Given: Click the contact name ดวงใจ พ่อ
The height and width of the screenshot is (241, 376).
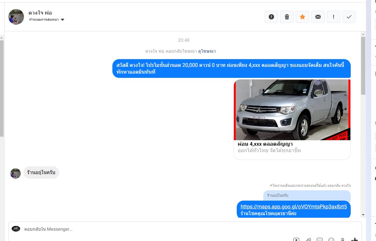Looking at the screenshot, I should [40, 13].
